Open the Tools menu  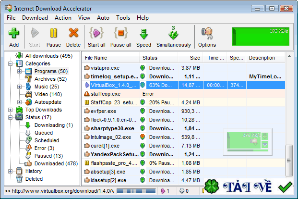[x=123, y=18]
